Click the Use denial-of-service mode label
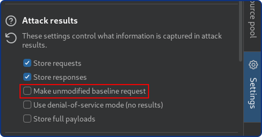Image resolution: width=262 pixels, height=137 pixels. [x=98, y=105]
